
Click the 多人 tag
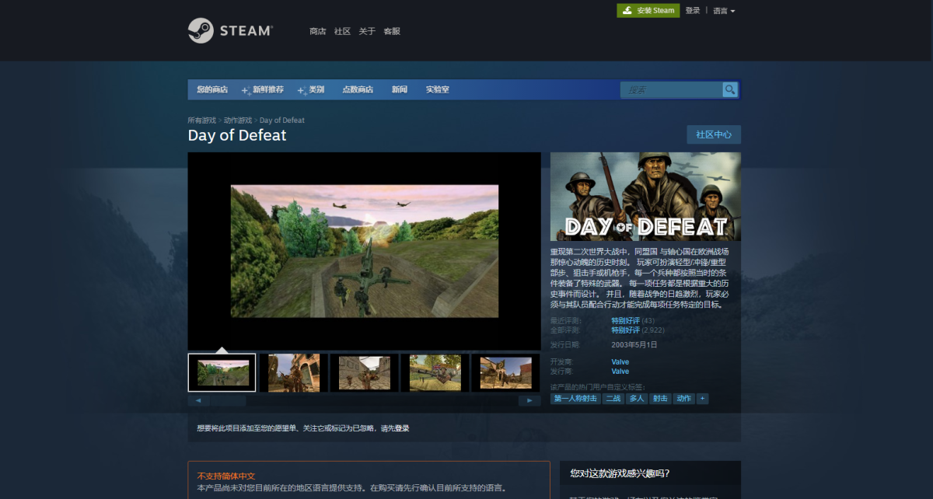pos(637,399)
